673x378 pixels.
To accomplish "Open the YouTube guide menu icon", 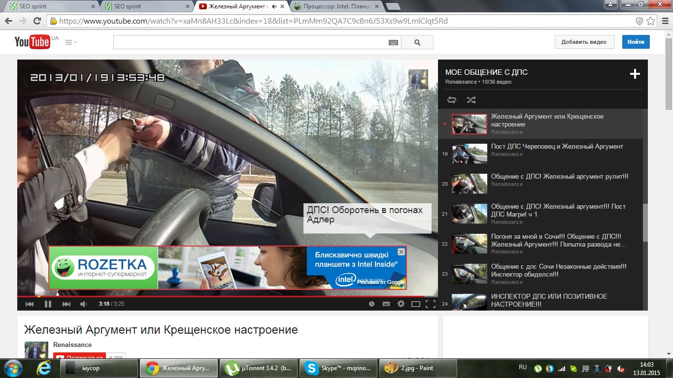I will pos(71,42).
